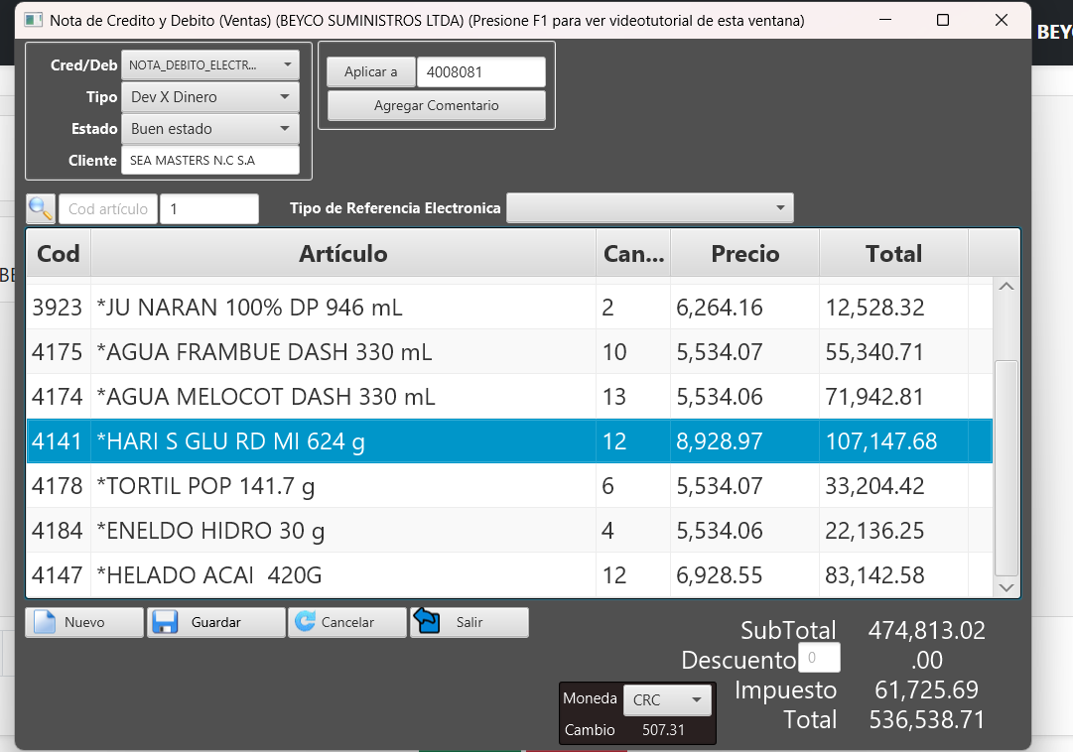Sort by the Artículo column header

(342, 254)
